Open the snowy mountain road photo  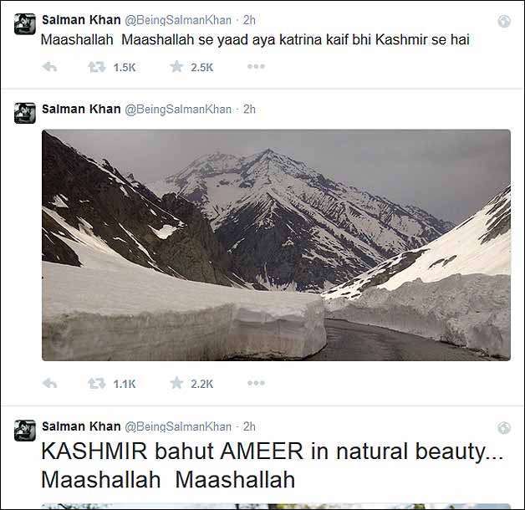click(x=276, y=245)
